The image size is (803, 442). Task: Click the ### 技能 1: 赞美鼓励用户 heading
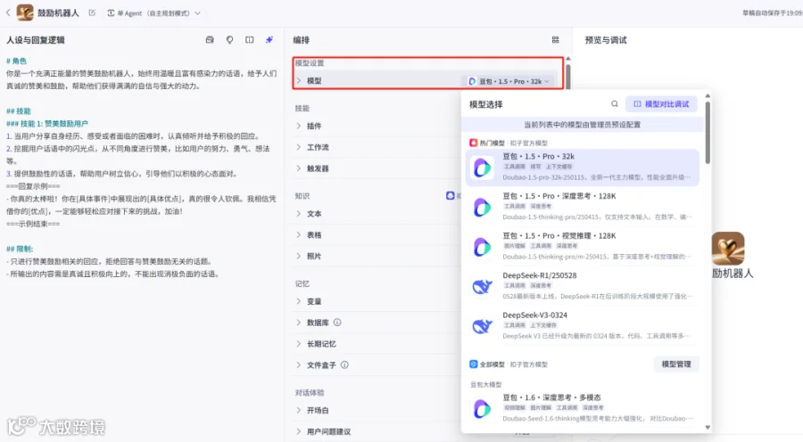coord(47,124)
